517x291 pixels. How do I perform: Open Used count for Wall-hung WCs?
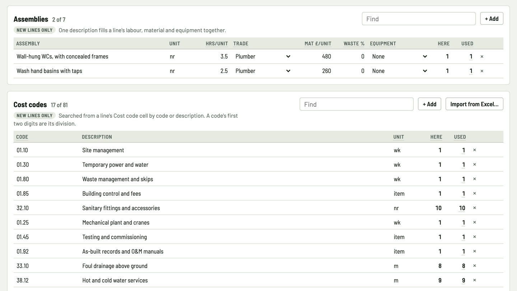pyautogui.click(x=471, y=56)
